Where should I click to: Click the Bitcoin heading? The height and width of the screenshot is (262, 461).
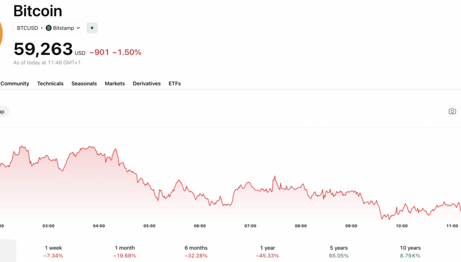click(x=37, y=11)
